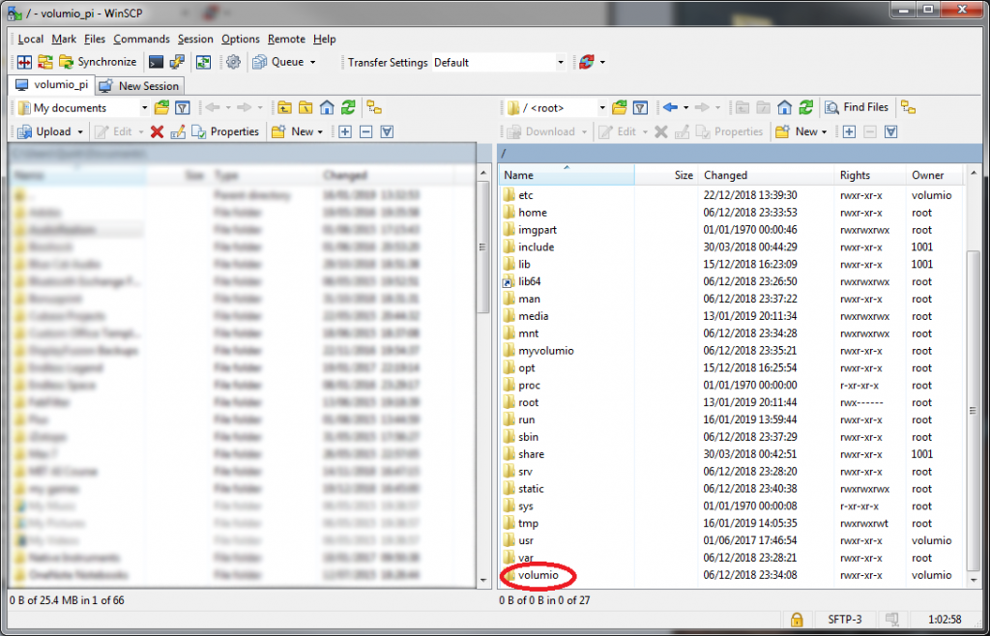Click remote Select All icon

tap(890, 131)
